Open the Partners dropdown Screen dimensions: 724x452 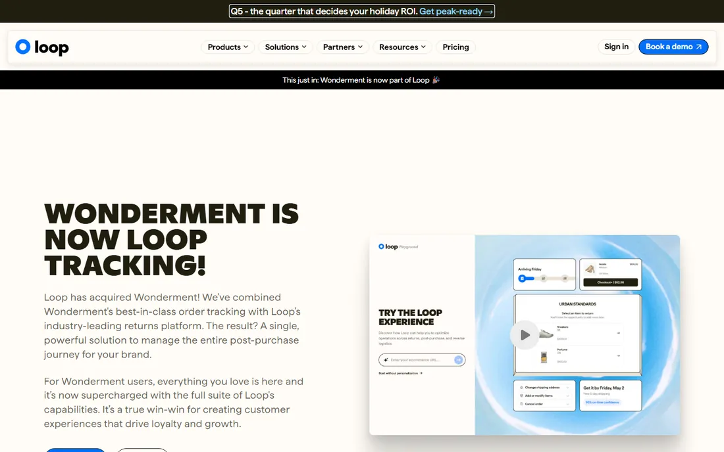343,47
